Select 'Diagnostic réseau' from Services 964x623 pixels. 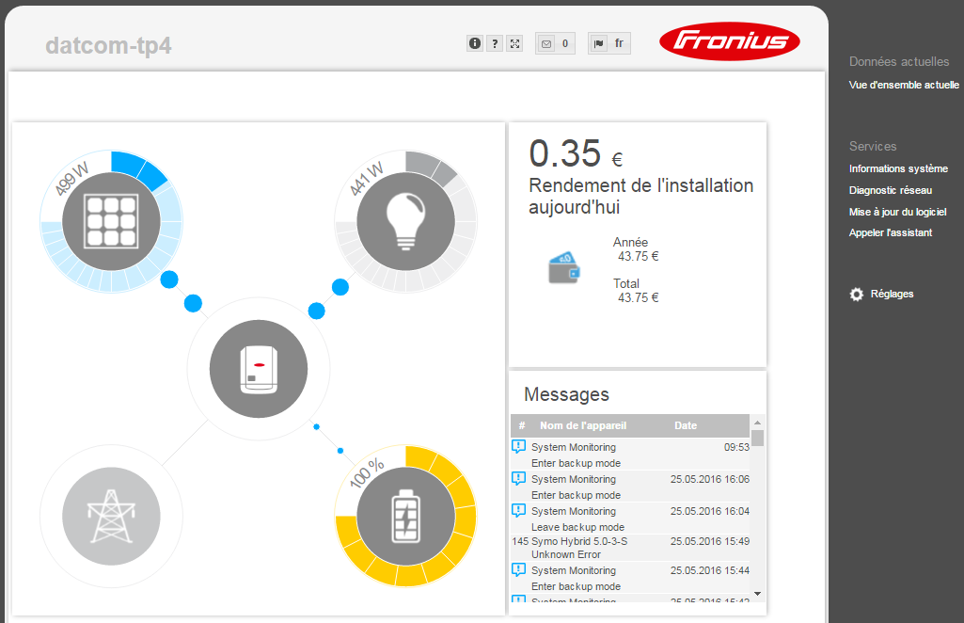click(889, 190)
